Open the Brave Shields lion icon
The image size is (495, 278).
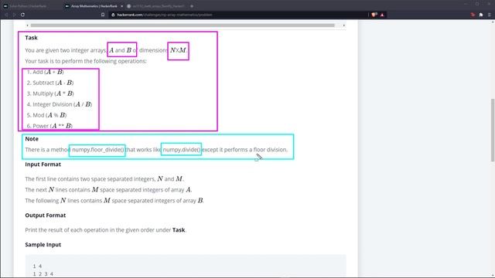374,15
